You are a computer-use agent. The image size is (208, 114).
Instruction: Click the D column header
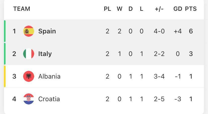click(x=130, y=9)
